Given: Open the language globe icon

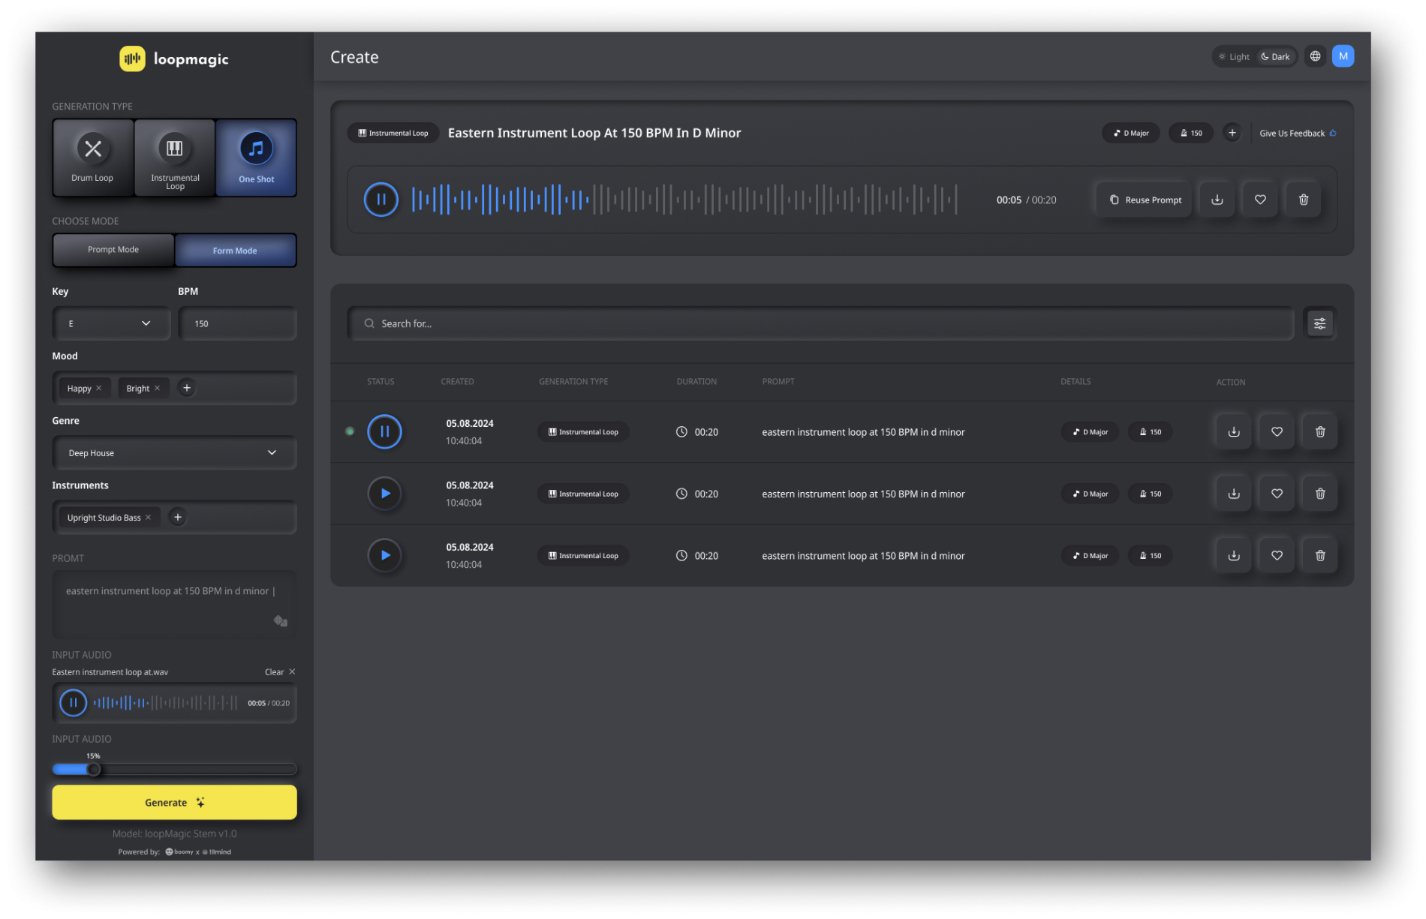Looking at the screenshot, I should click(x=1315, y=56).
